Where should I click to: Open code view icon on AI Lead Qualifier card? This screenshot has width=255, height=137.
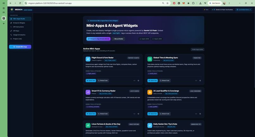pyautogui.click(x=196, y=114)
